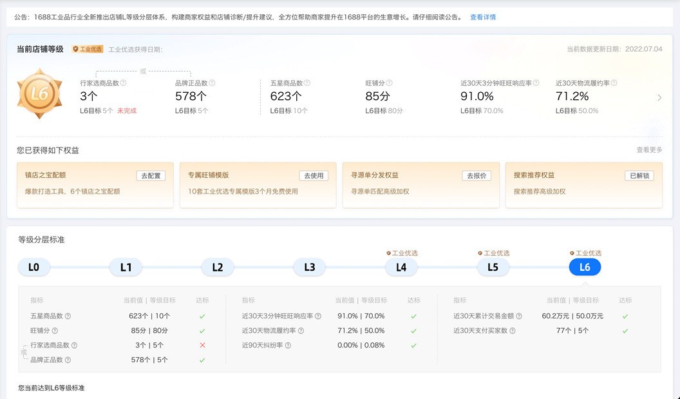Click help icon beside 近90天纠纷率 in table
Viewport: 680px width, 399px height.
point(288,345)
